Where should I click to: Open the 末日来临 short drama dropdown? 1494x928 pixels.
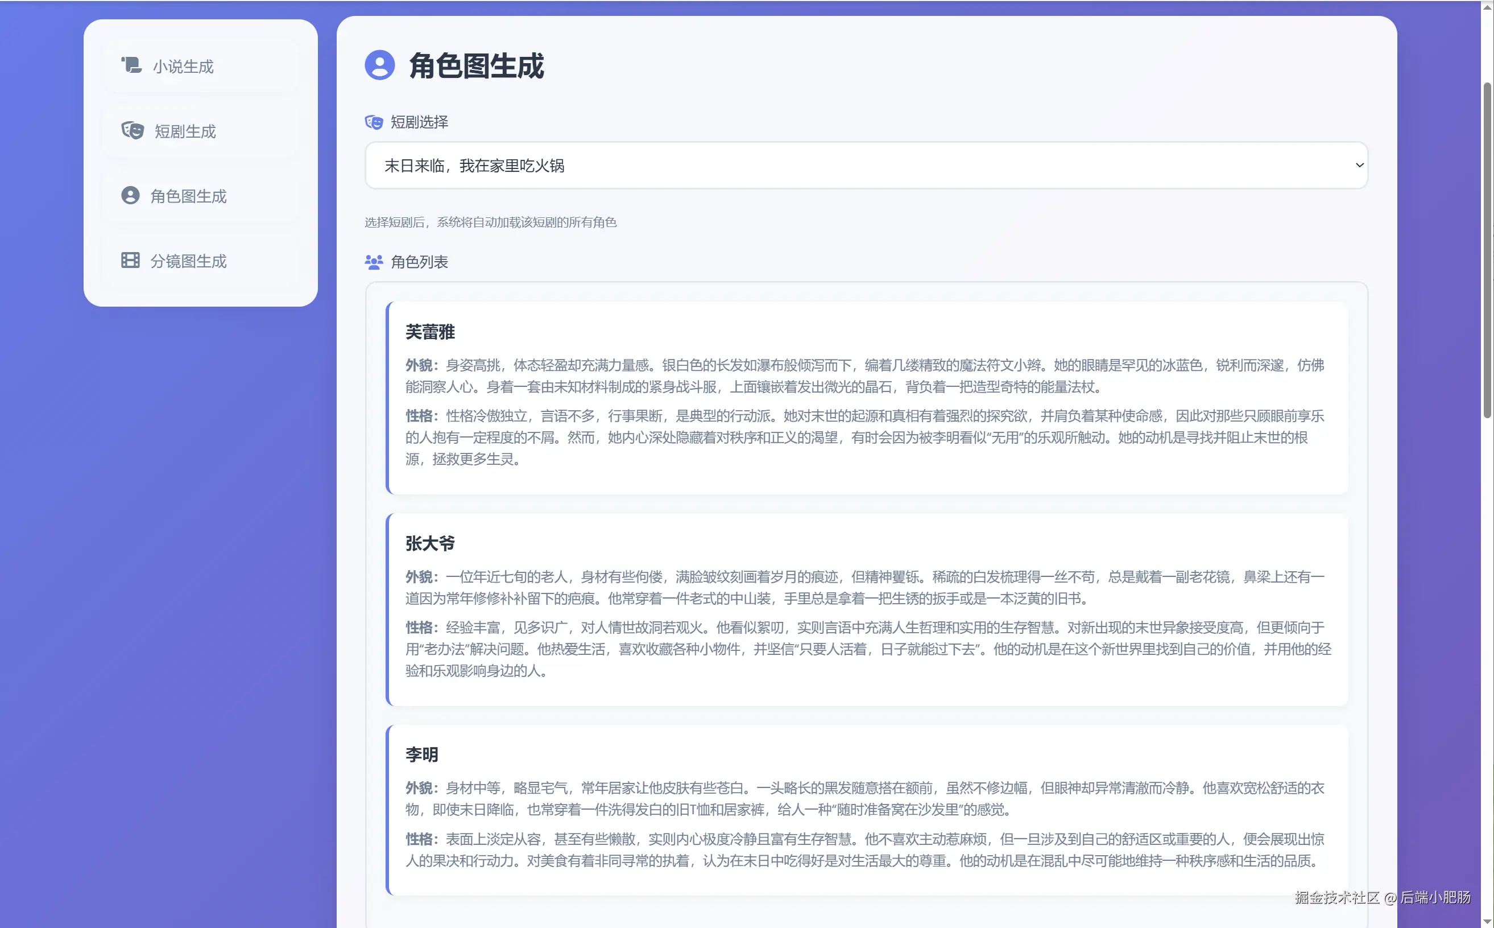859,166
